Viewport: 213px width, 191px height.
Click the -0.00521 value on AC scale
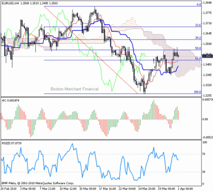click(207, 137)
